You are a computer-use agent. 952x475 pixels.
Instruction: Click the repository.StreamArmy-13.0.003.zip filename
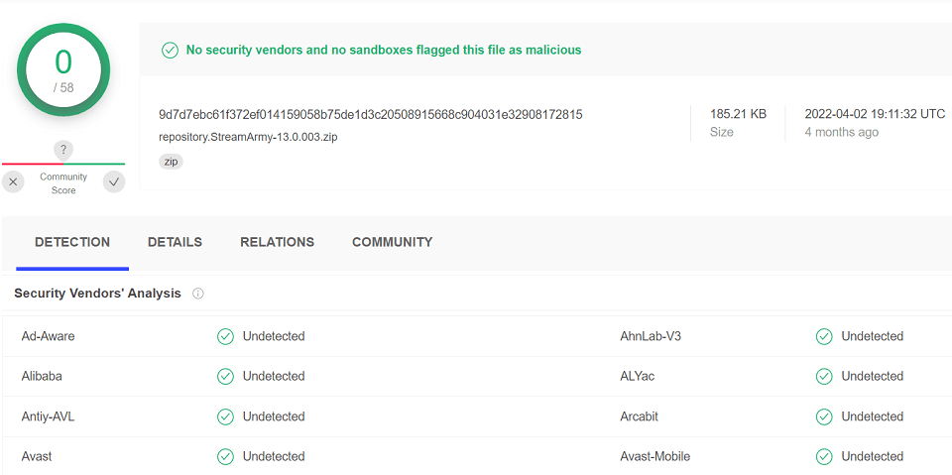pyautogui.click(x=248, y=137)
